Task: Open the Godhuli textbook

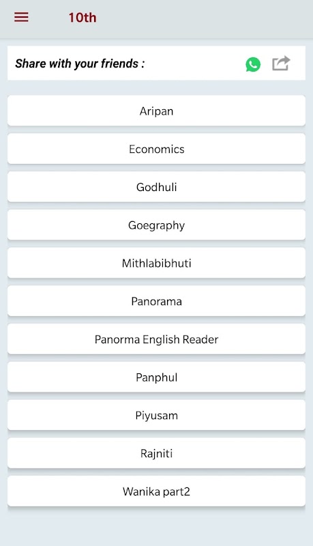Action: point(157,186)
